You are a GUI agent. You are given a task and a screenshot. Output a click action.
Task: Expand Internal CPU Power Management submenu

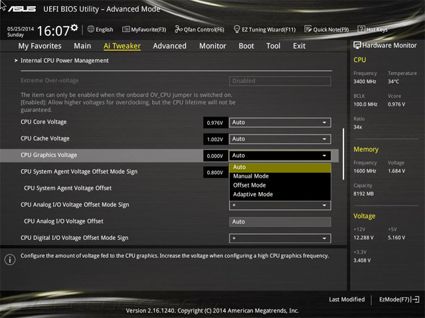coord(64,60)
